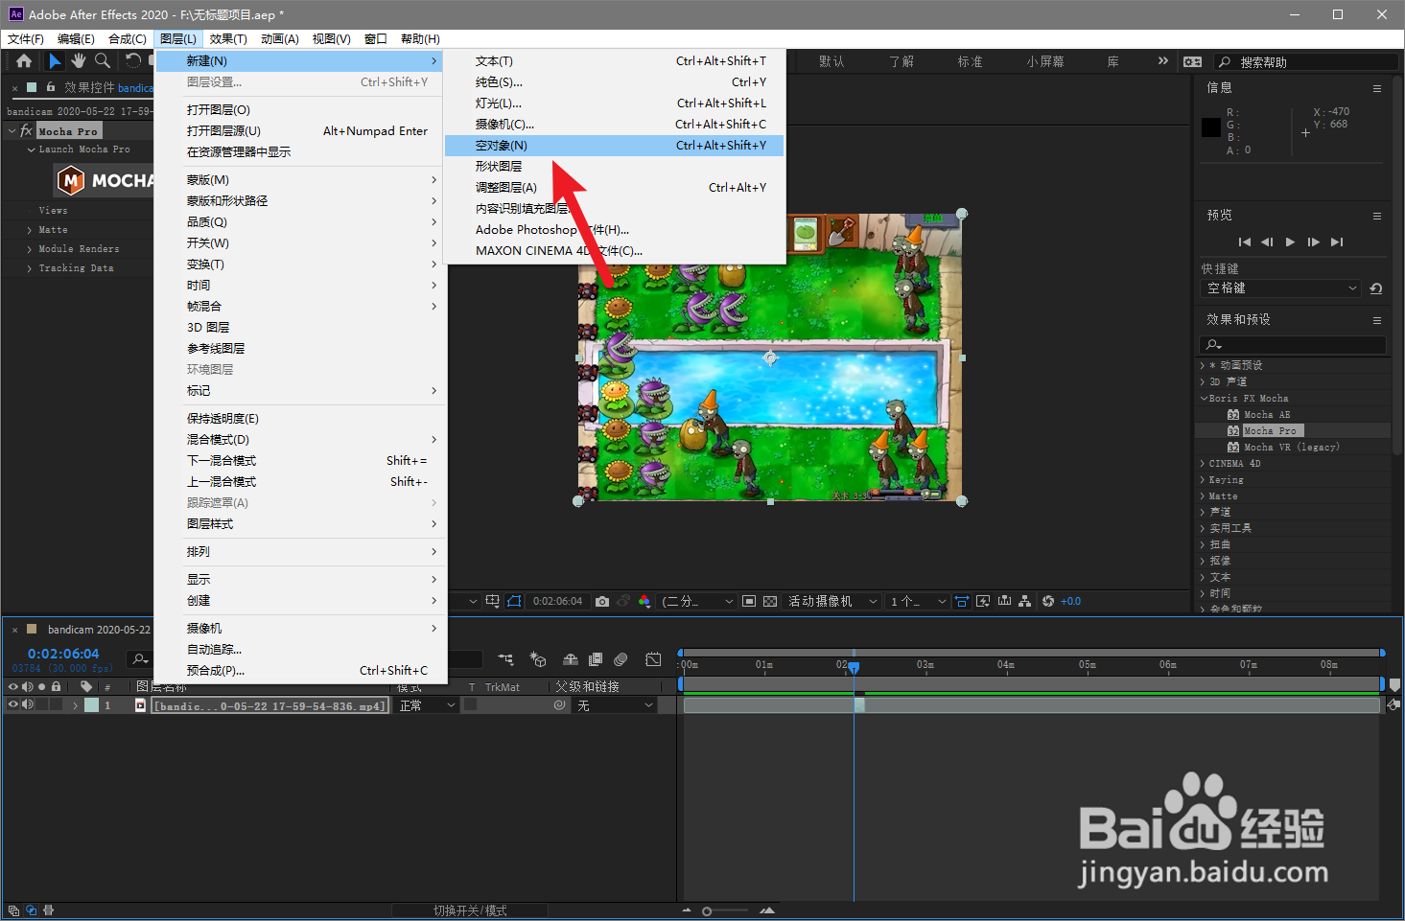Viewport: 1405px width, 921px height.
Task: Choose 预合成(P)... menu entry
Action: (x=301, y=671)
